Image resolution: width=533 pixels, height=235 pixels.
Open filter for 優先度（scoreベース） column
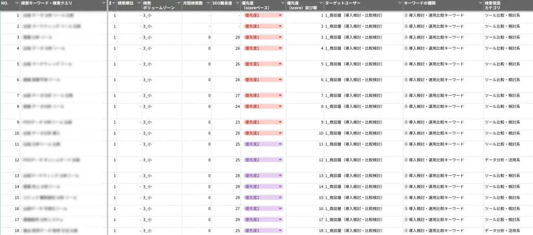(x=282, y=4)
